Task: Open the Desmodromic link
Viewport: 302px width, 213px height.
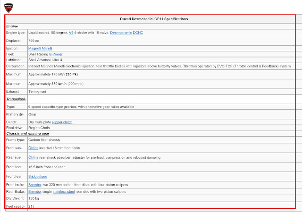Action: [x=121, y=33]
